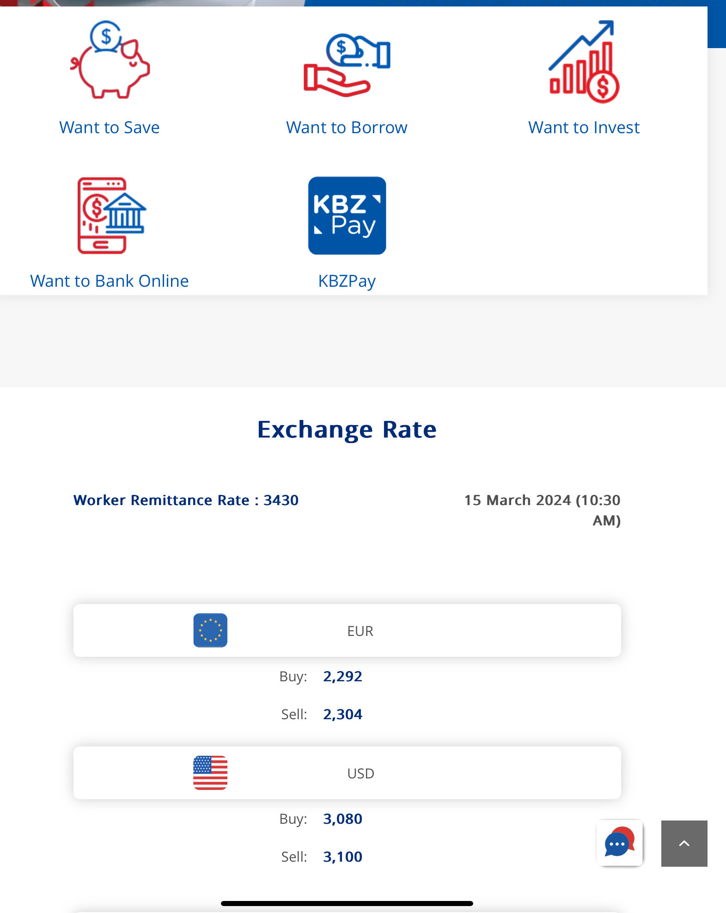Open the Want to Invest link
This screenshot has height=913, width=726.
tap(584, 128)
